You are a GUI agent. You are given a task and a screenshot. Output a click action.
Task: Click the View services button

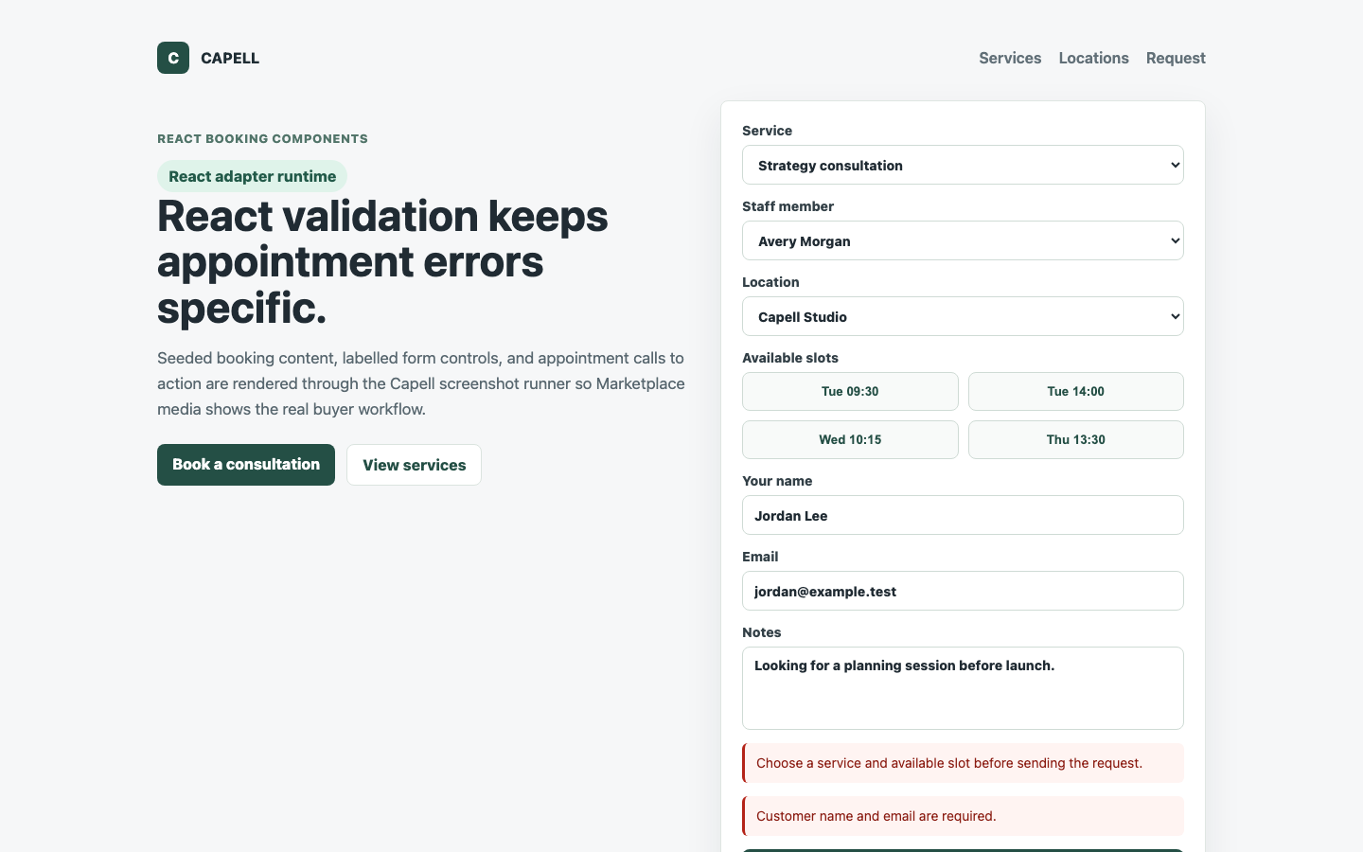pos(414,465)
